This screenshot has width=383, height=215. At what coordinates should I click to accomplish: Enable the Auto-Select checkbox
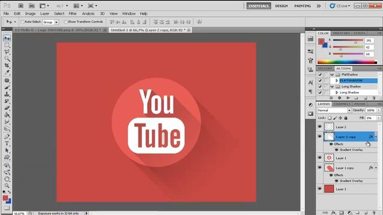pyautogui.click(x=22, y=21)
